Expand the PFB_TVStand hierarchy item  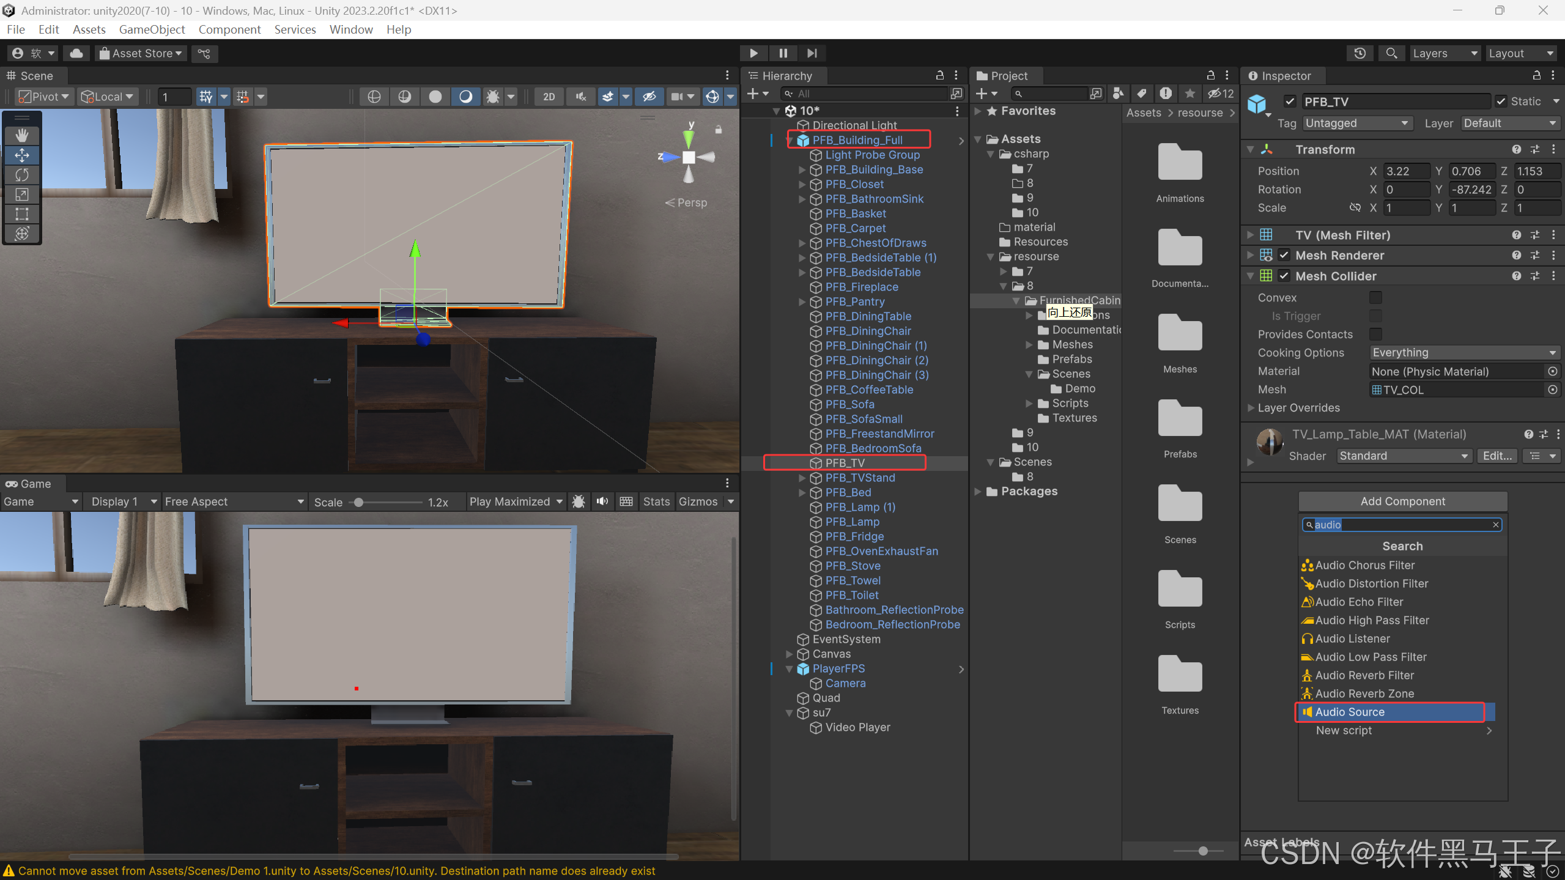[802, 478]
